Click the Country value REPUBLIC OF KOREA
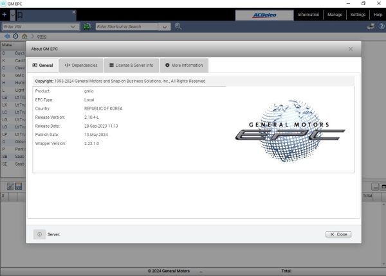 [104, 108]
